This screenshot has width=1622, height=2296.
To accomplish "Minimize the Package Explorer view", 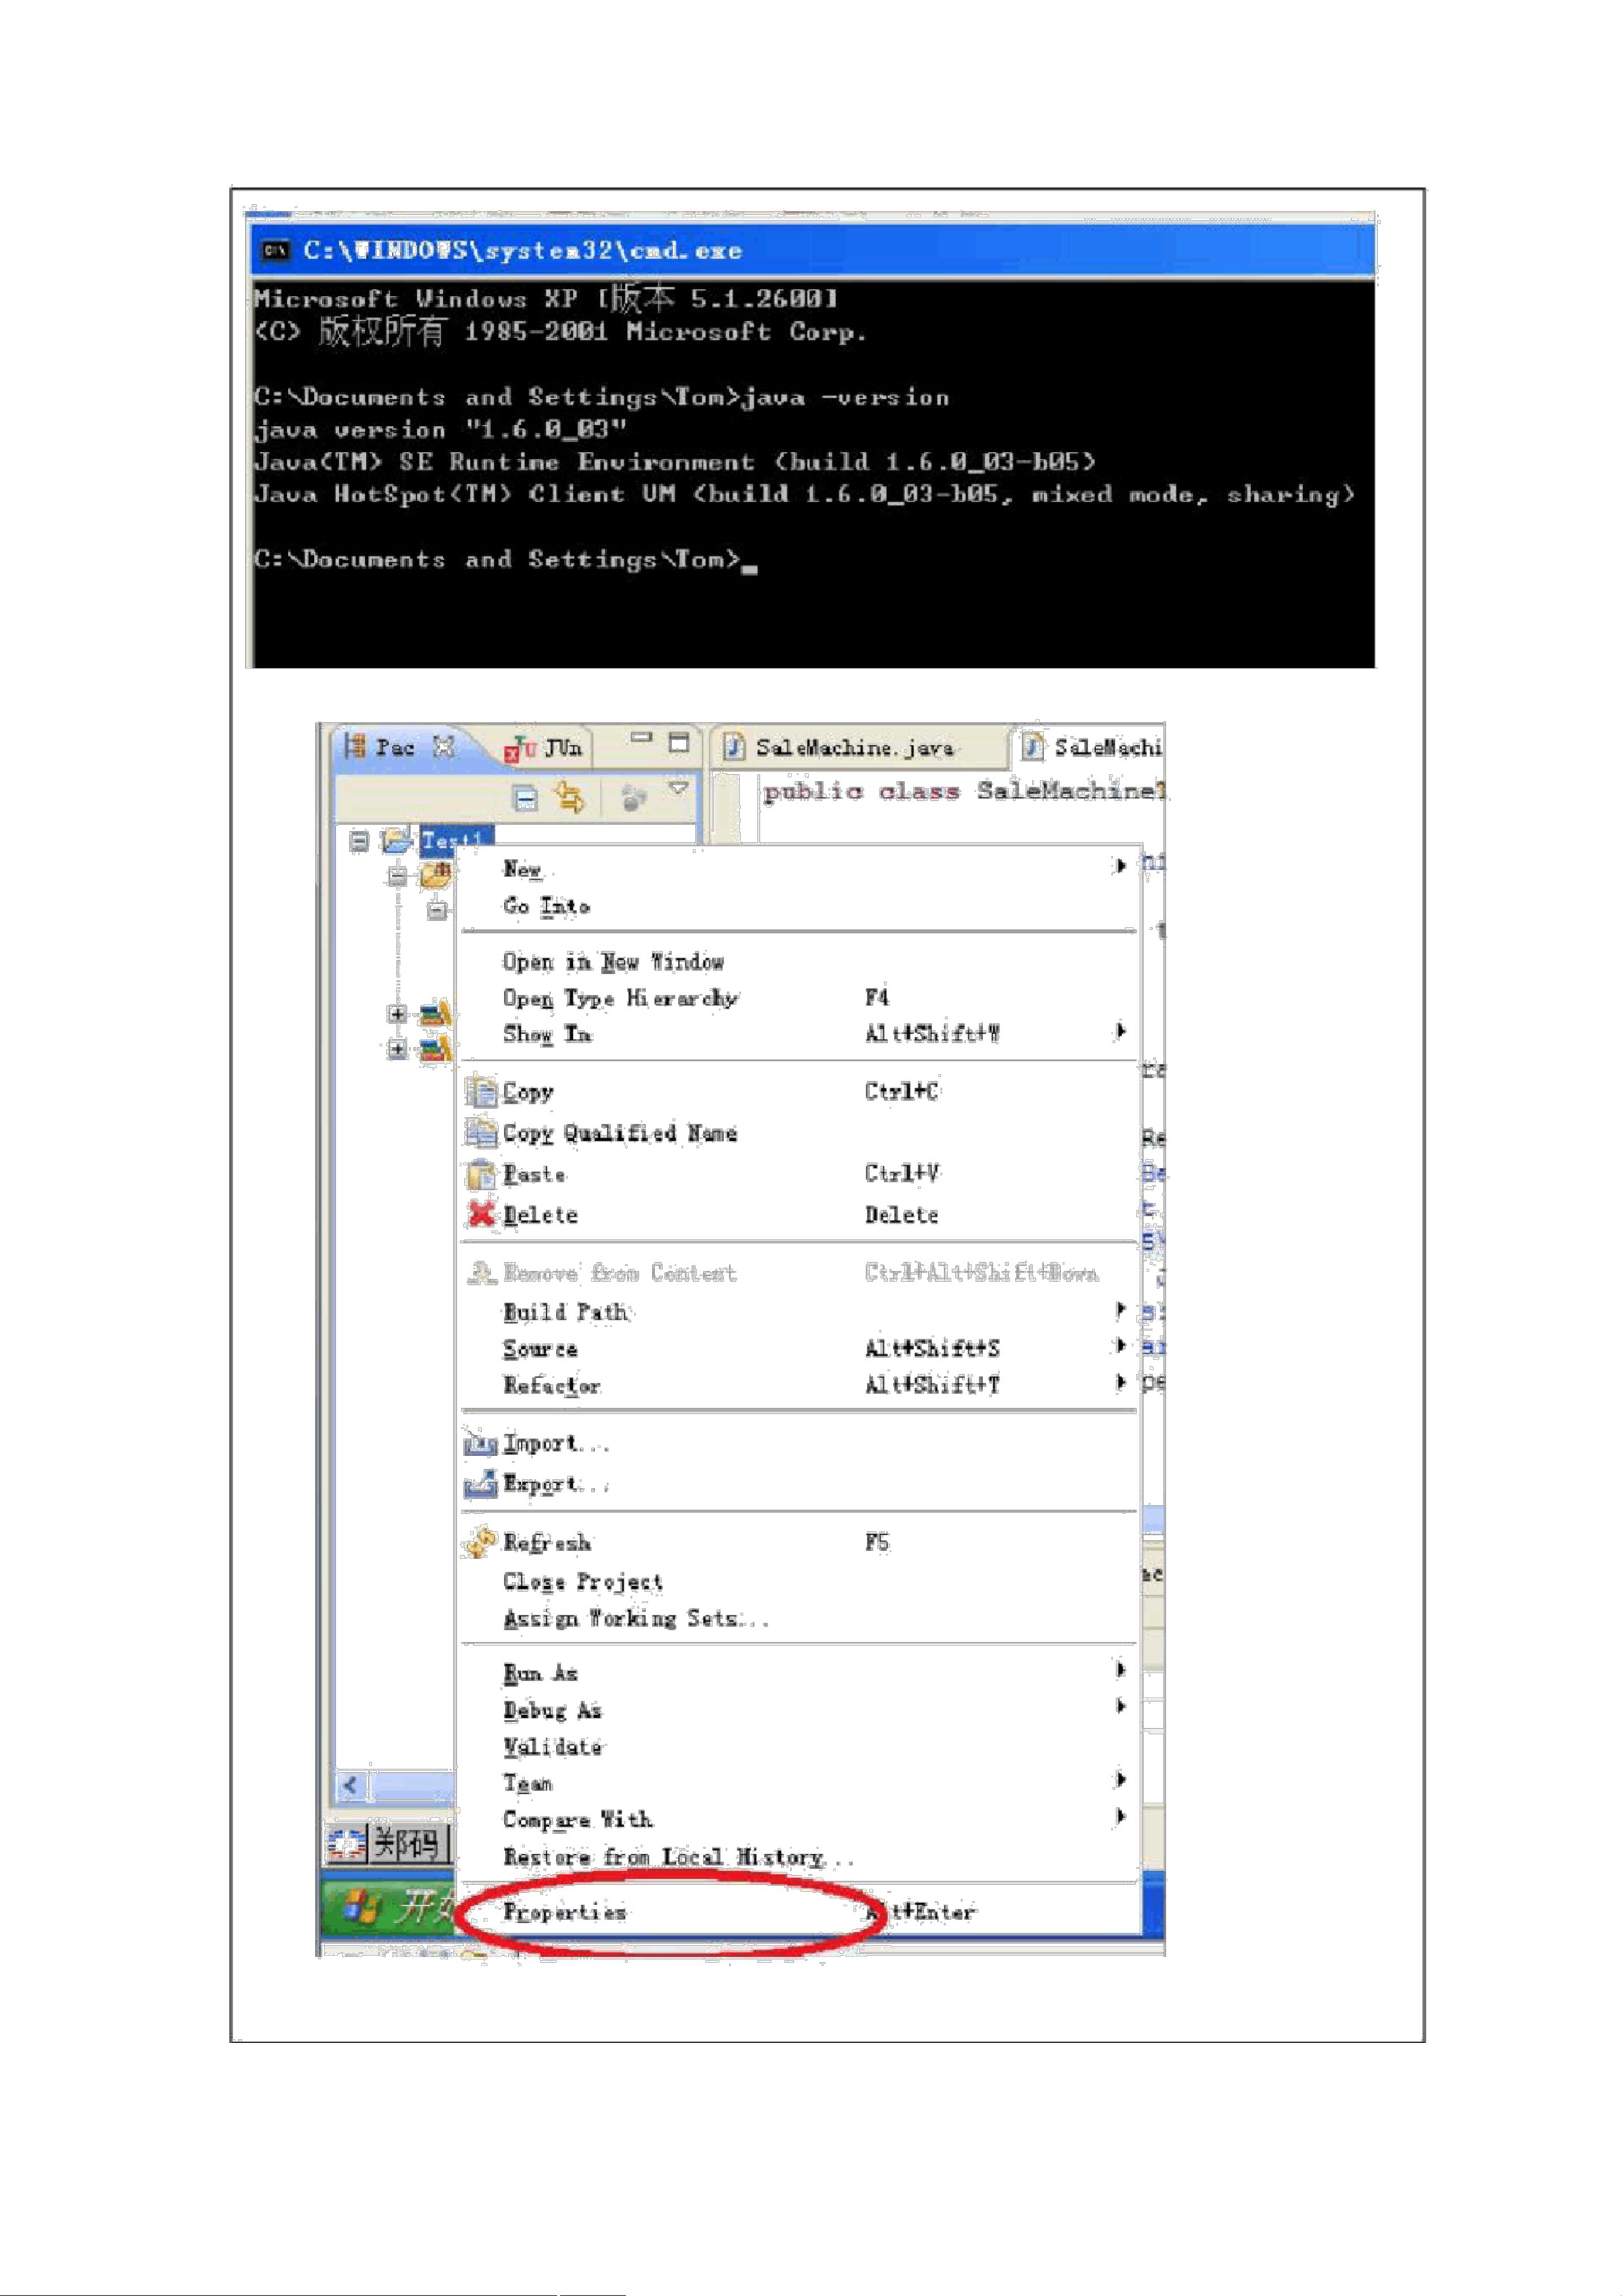I will point(641,738).
